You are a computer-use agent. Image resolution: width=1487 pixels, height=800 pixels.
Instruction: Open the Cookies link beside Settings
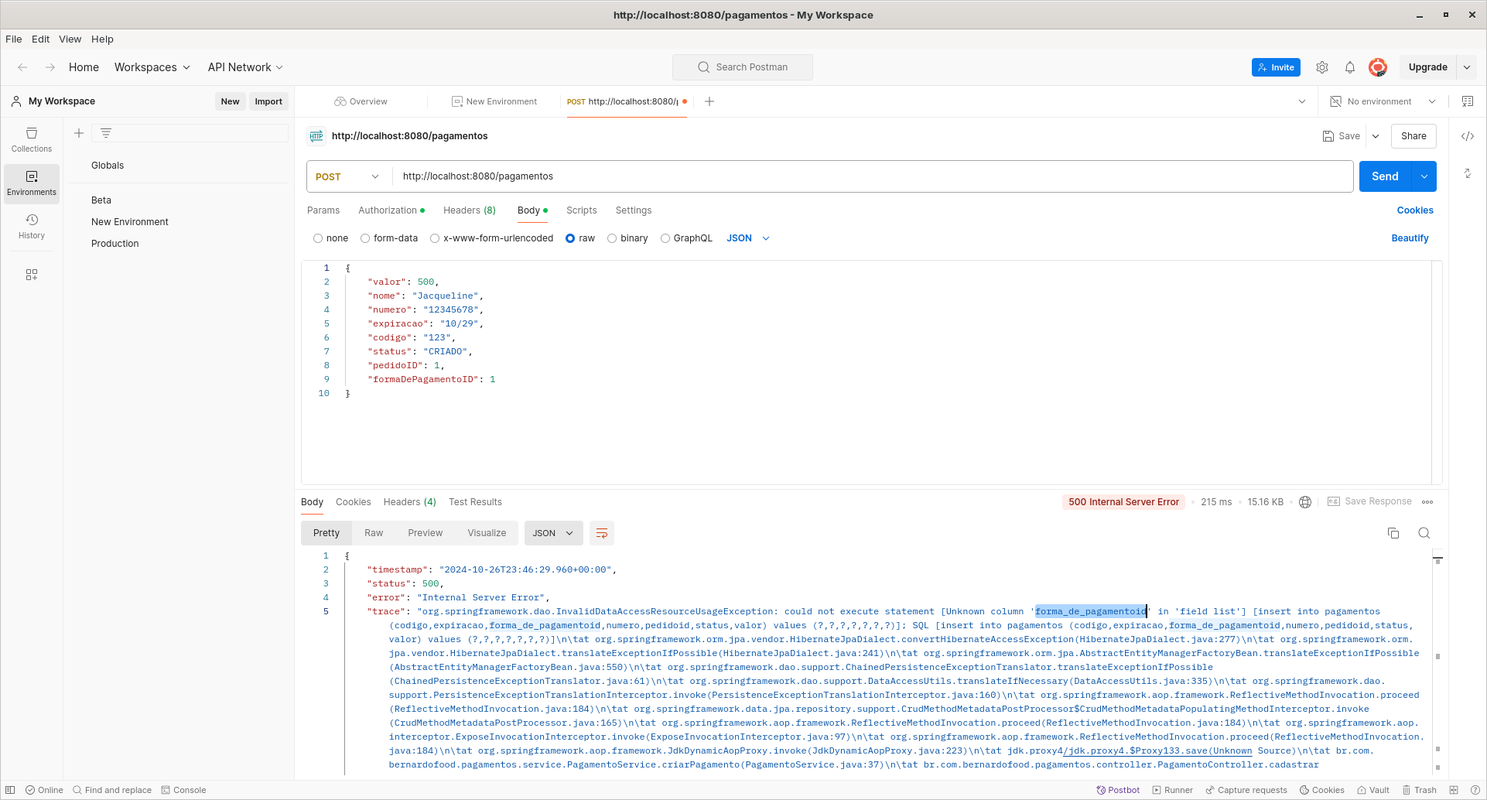click(x=1415, y=210)
